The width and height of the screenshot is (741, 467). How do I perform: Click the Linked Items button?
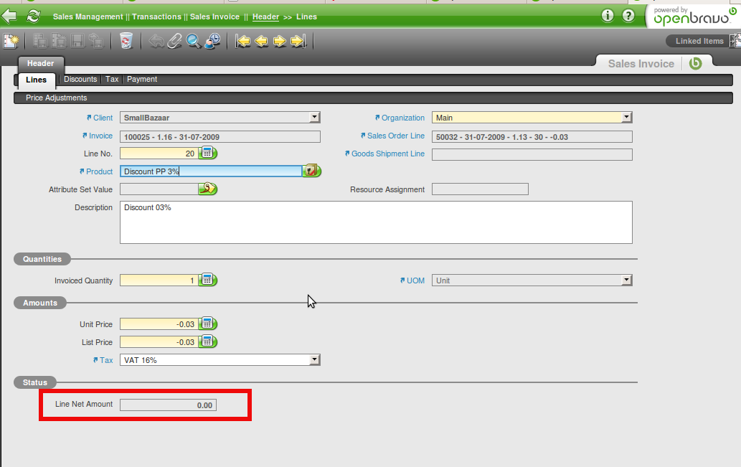tap(699, 42)
